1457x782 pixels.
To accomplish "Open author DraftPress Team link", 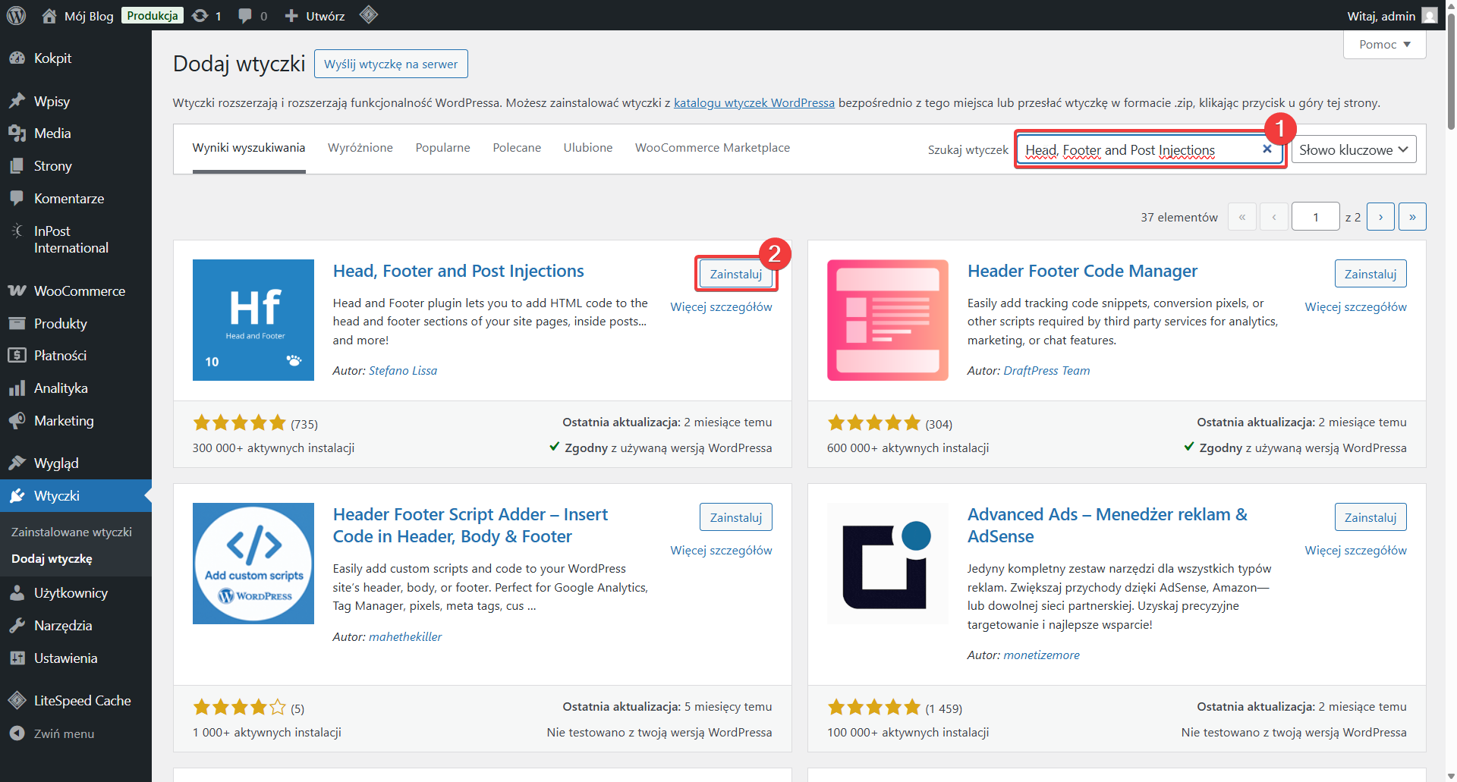I will point(1046,371).
